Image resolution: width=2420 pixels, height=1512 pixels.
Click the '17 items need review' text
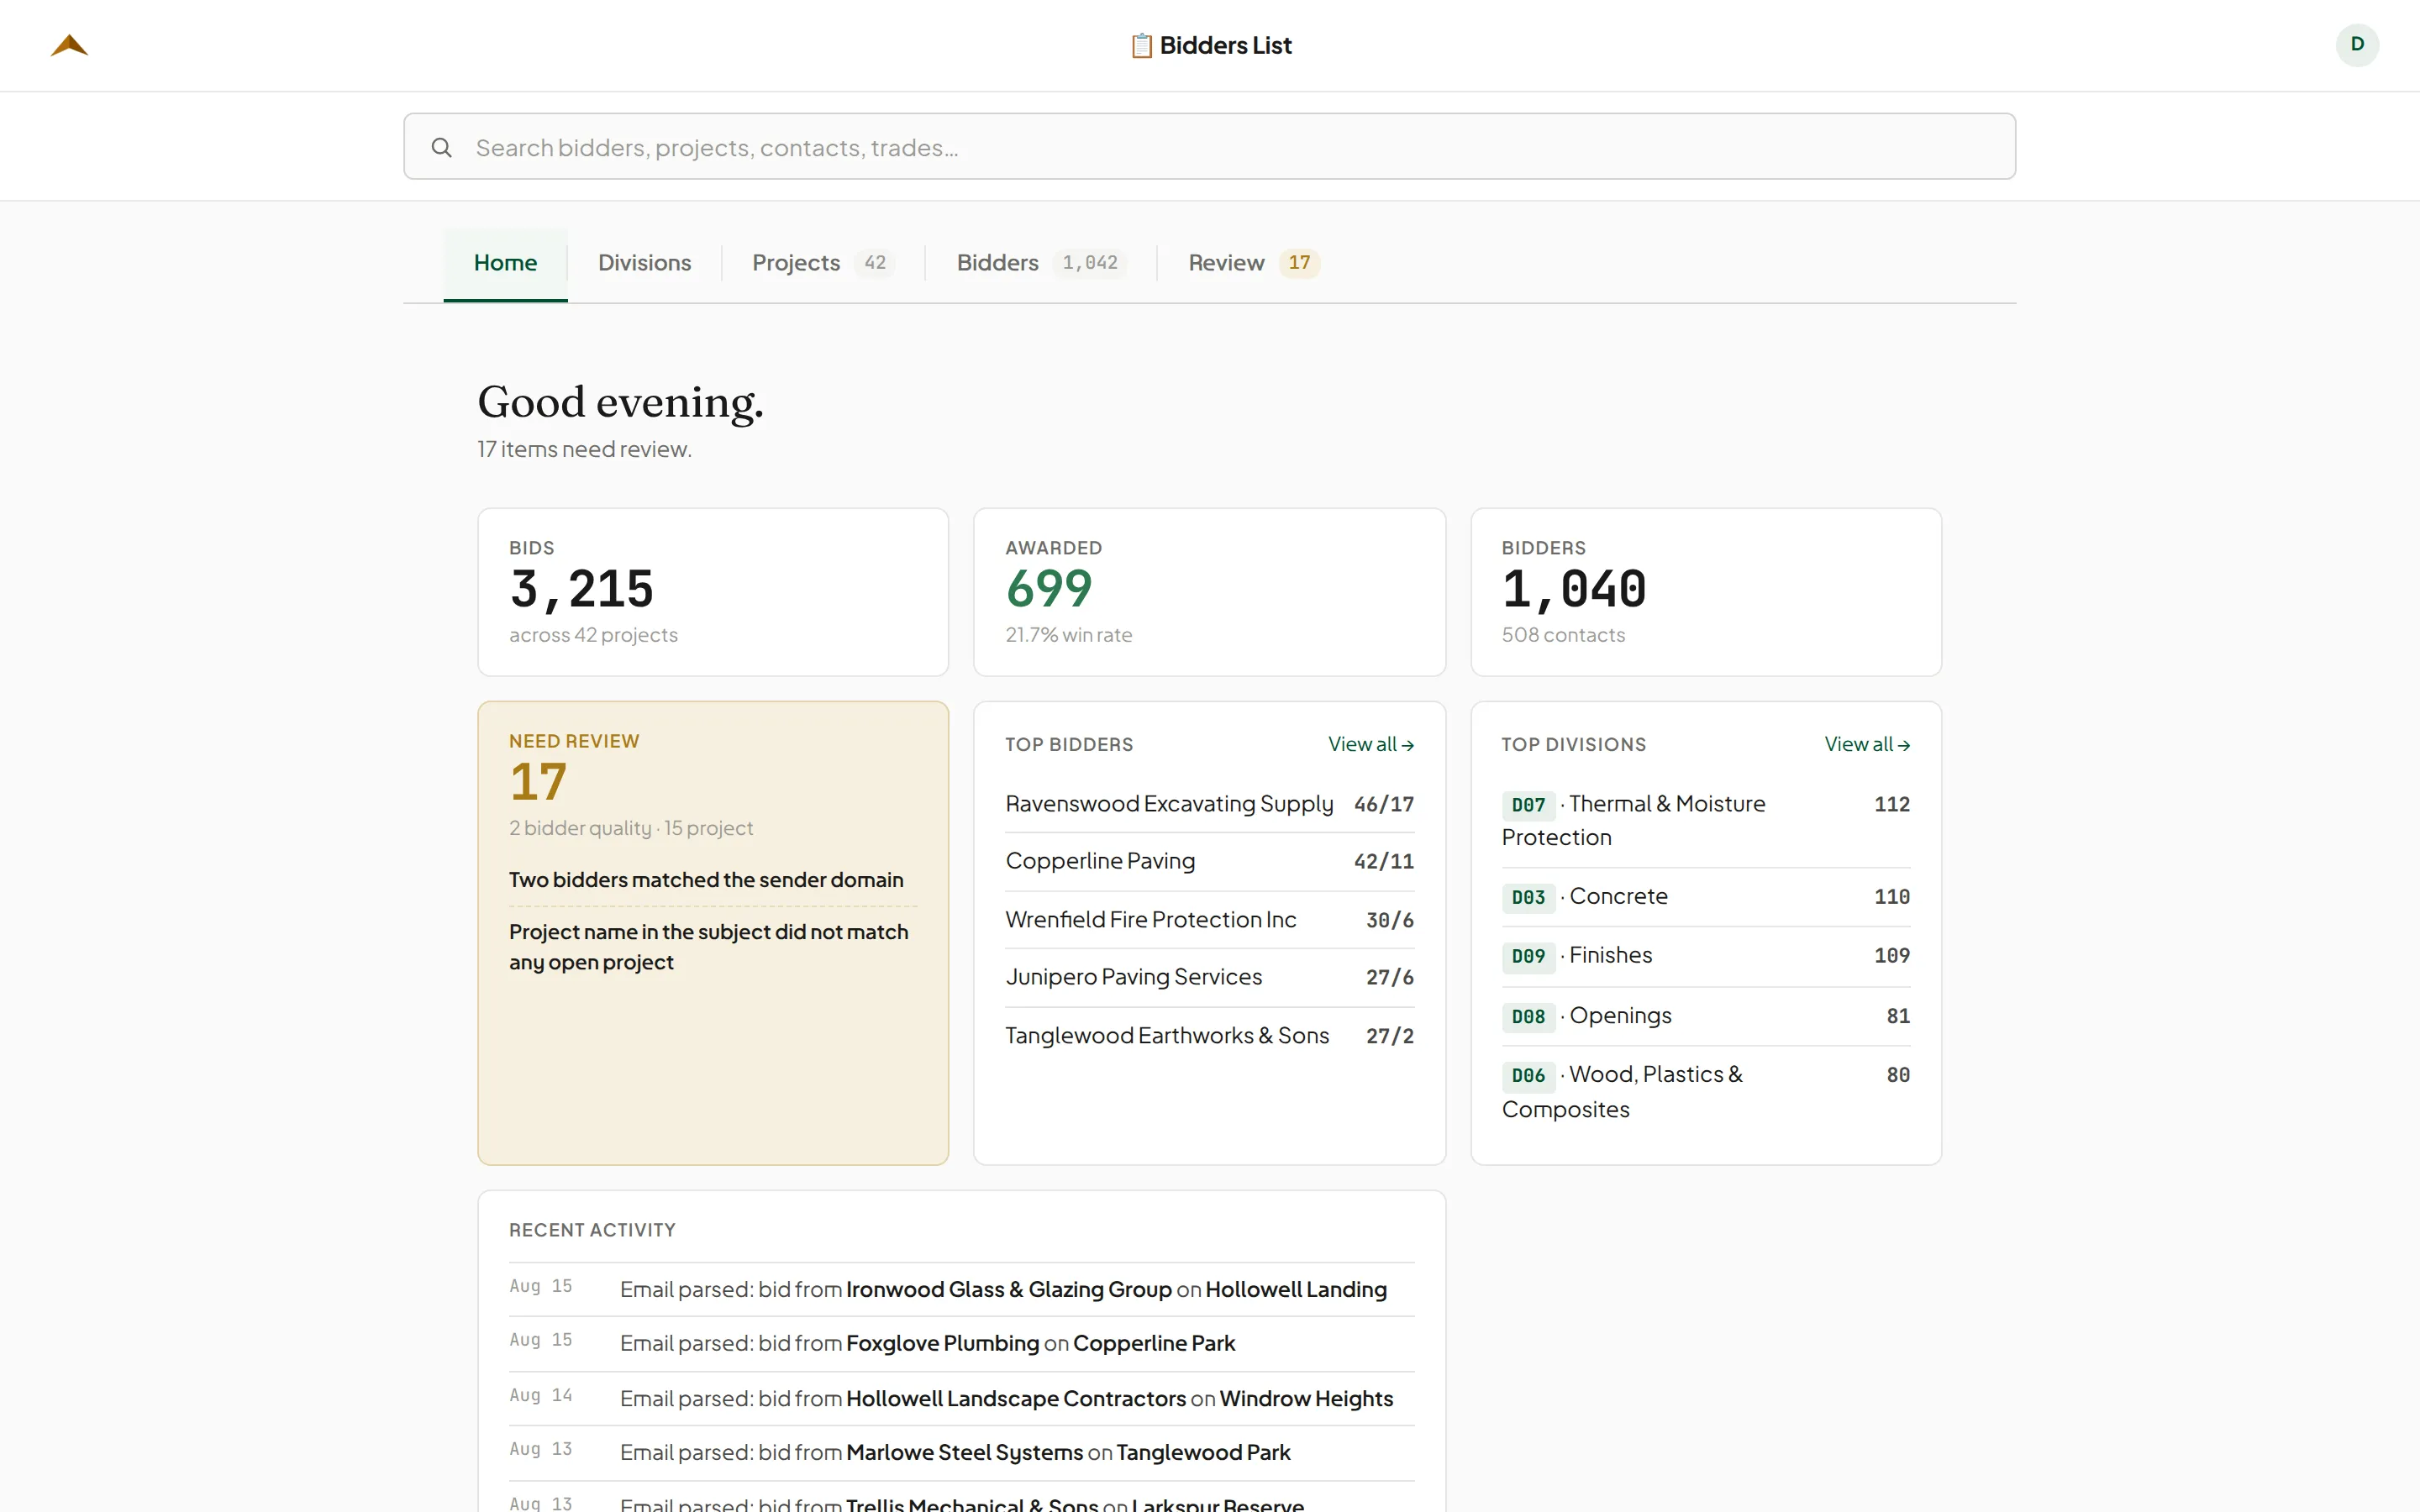pyautogui.click(x=584, y=450)
